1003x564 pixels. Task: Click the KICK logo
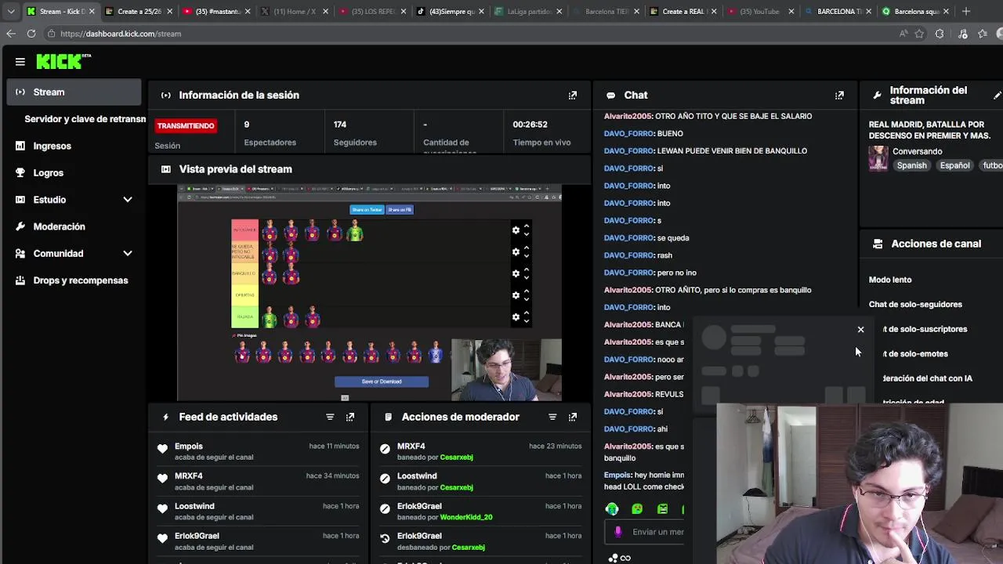click(63, 61)
